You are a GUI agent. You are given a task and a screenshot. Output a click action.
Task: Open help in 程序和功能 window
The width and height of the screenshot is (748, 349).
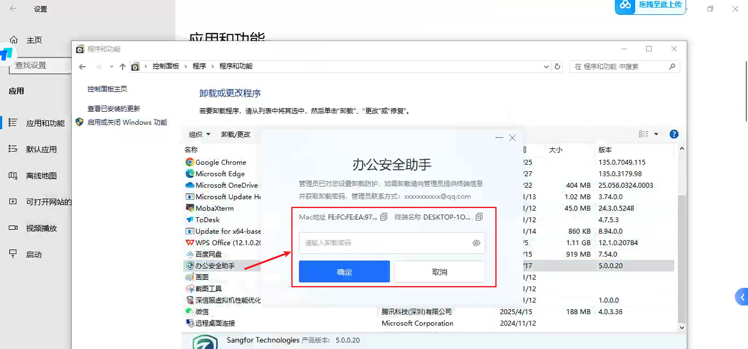click(x=674, y=134)
